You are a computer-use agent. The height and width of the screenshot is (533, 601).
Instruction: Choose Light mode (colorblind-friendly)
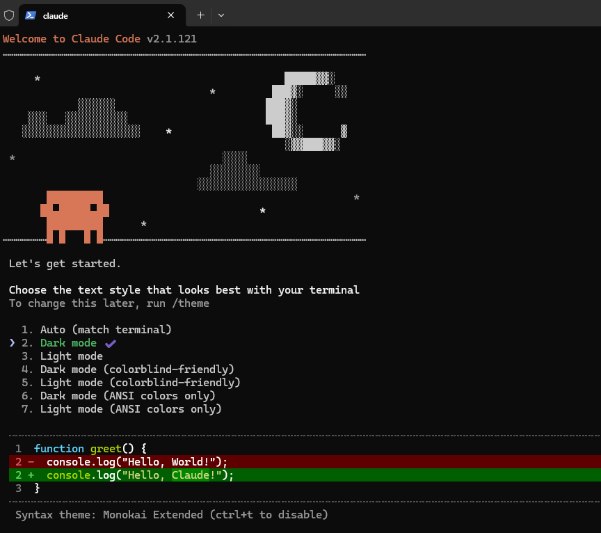pyautogui.click(x=131, y=383)
